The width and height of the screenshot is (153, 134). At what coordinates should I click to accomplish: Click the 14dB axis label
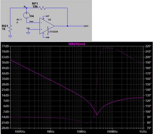pyautogui.click(x=5, y=95)
